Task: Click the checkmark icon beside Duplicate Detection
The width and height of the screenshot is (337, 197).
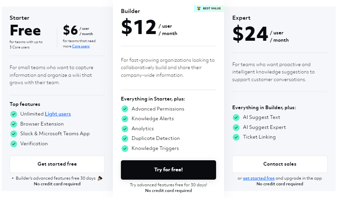Action: pos(125,138)
